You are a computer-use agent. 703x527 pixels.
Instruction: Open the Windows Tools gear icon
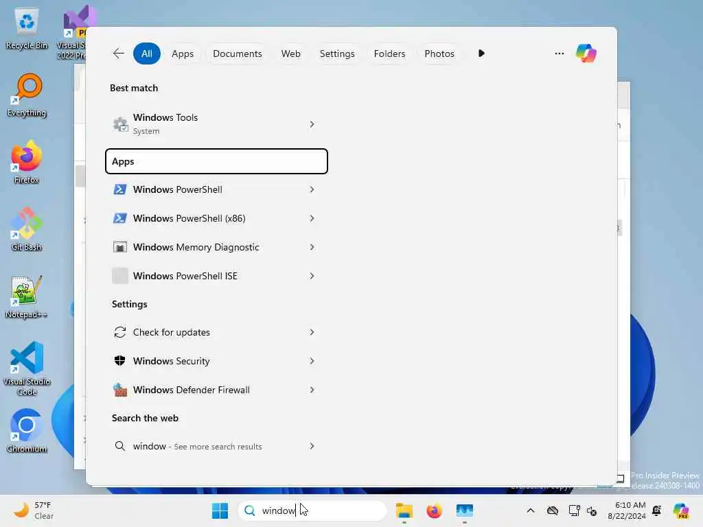pos(120,124)
